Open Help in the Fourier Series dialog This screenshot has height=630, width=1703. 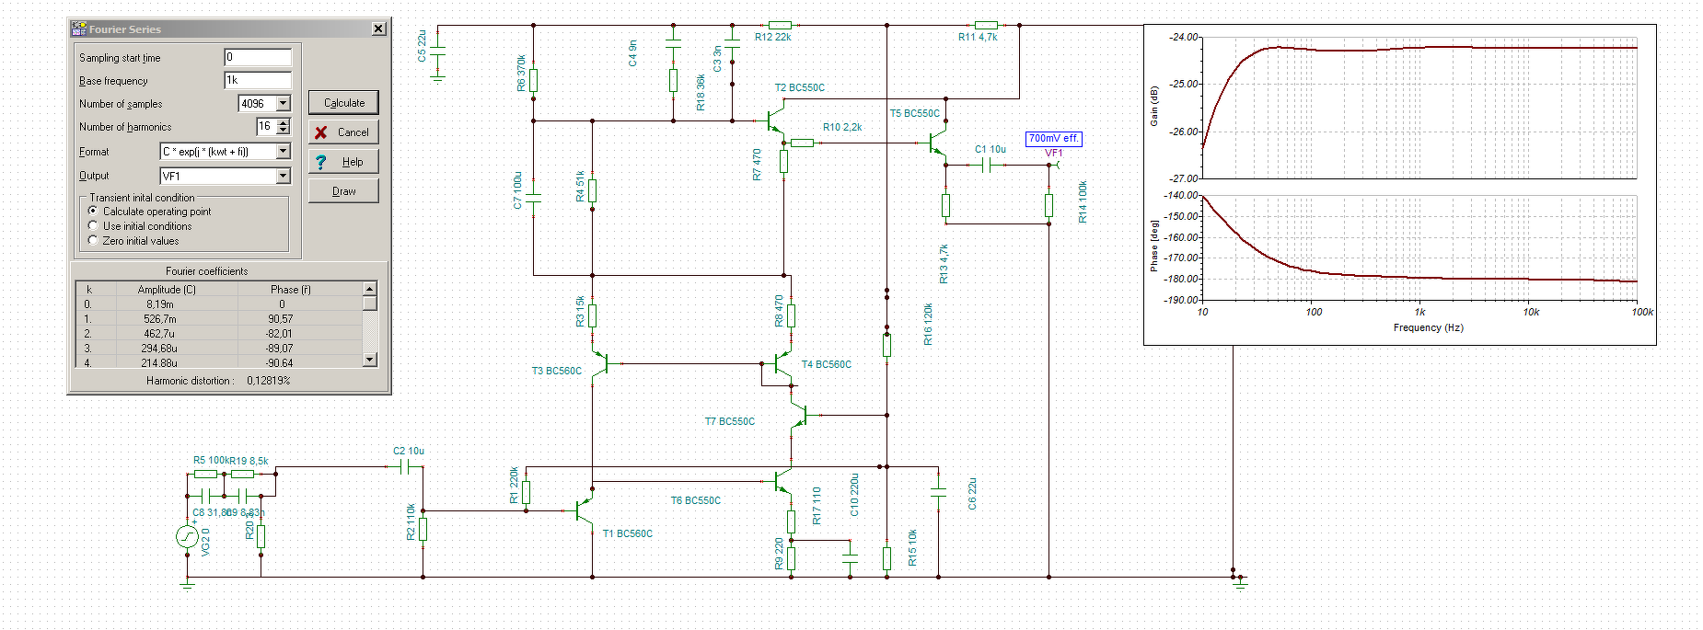(343, 162)
